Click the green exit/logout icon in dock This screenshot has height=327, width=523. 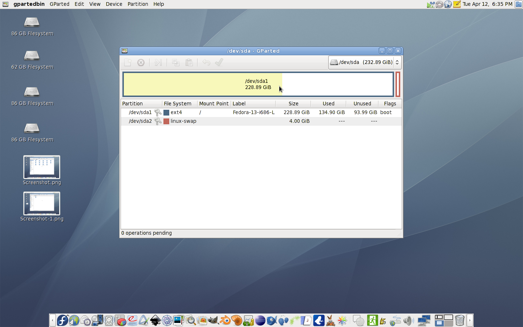(x=372, y=320)
